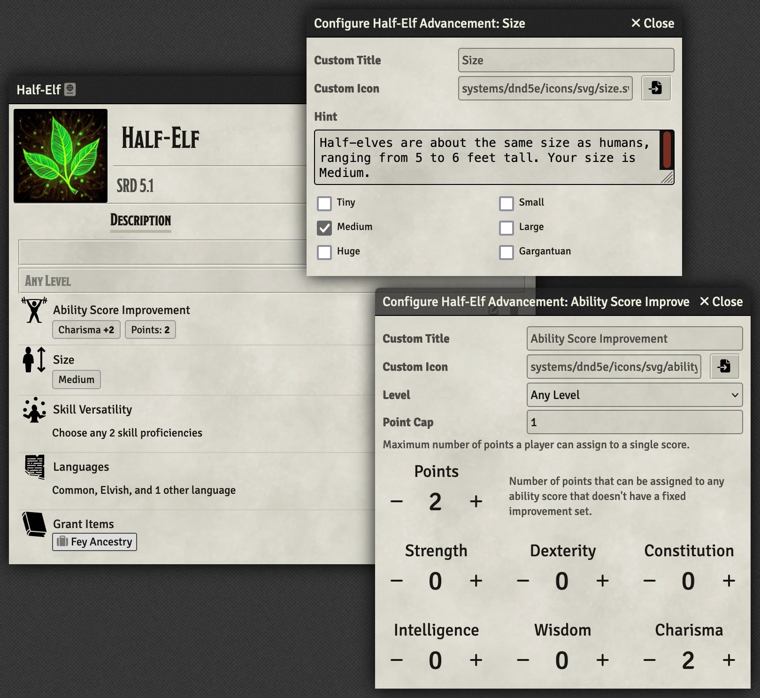Increase Charisma score improvement
This screenshot has width=760, height=698.
pos(729,660)
